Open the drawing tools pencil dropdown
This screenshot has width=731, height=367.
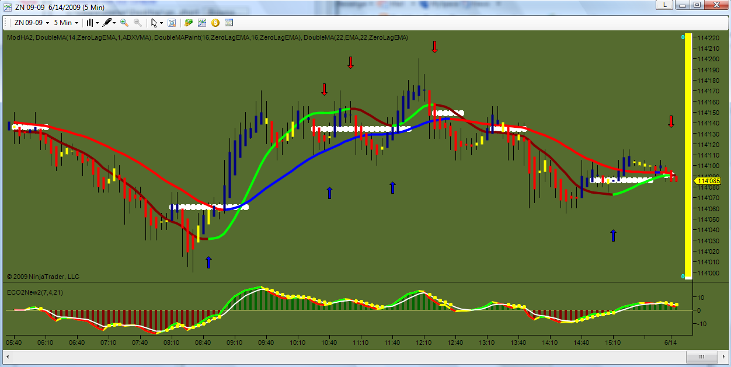pyautogui.click(x=109, y=23)
